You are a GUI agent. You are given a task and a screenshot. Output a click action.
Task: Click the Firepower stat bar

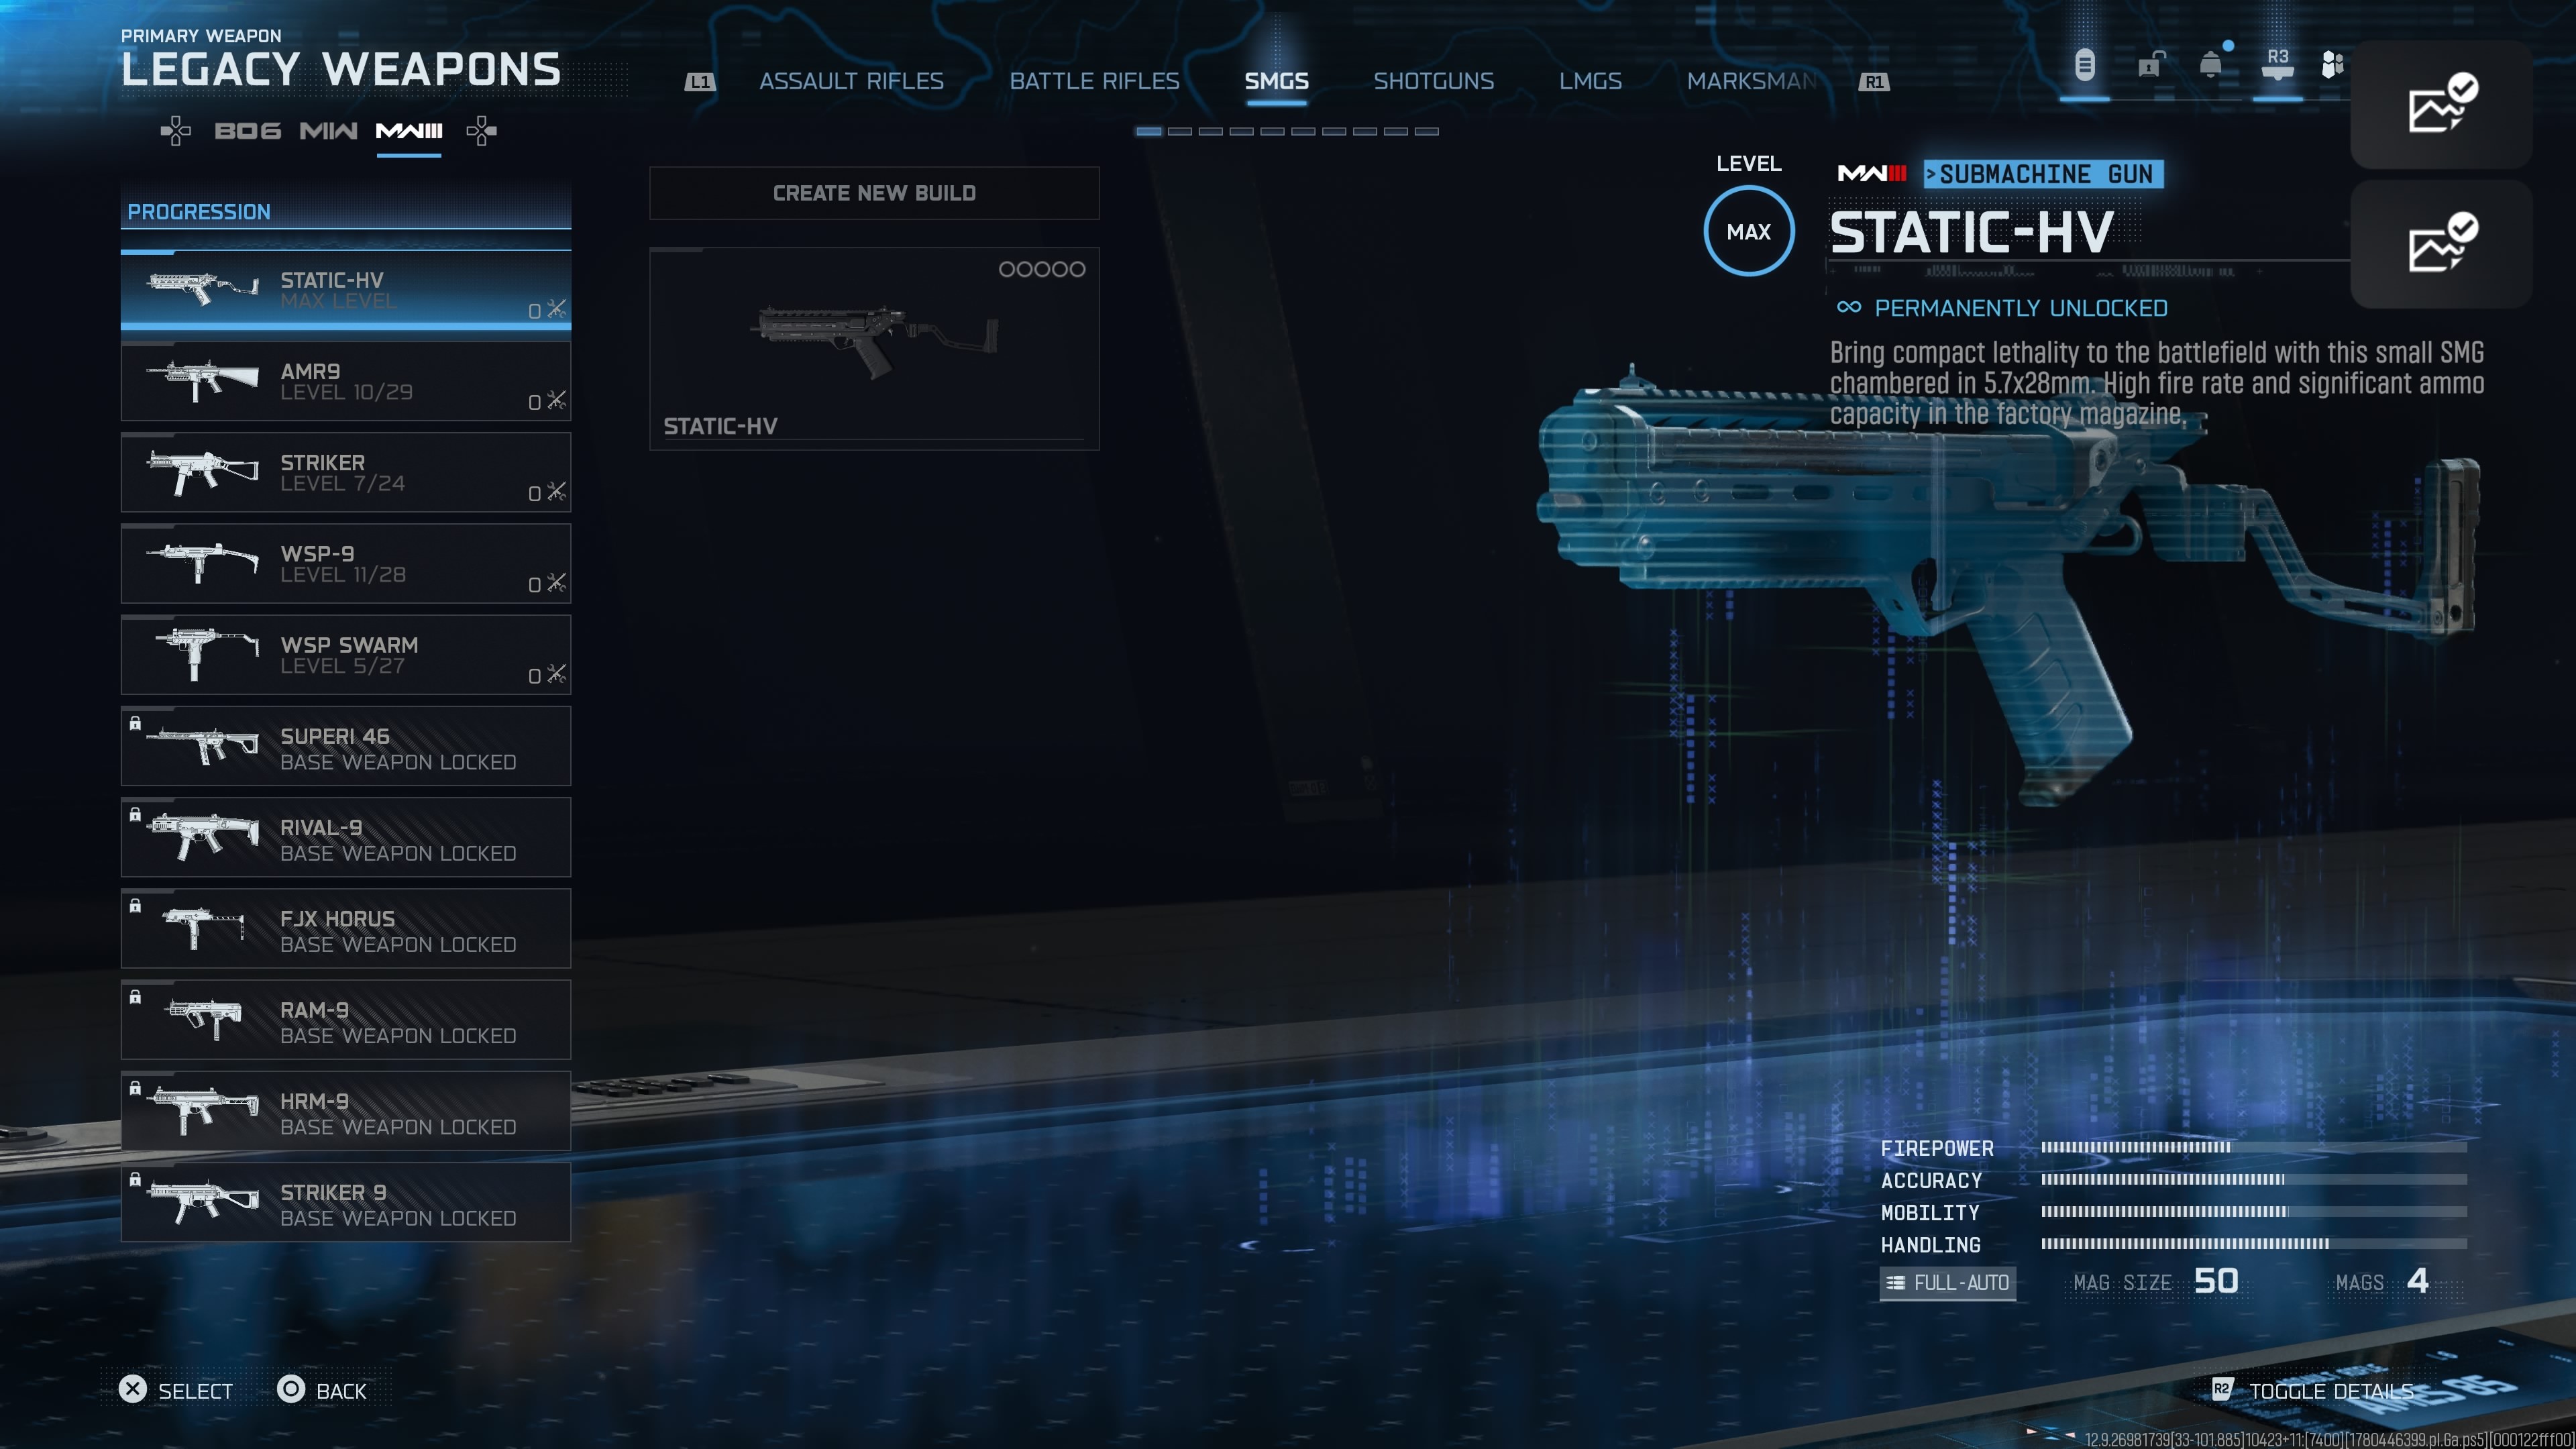2254,1147
